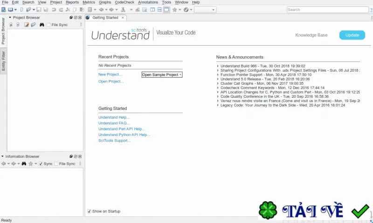Expand the Understand 5.0 Release news item
373x223 pixels.
pos(218,79)
